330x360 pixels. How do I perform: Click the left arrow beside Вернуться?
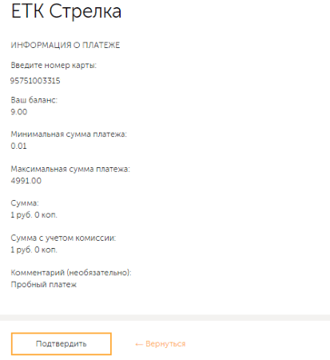[139, 344]
